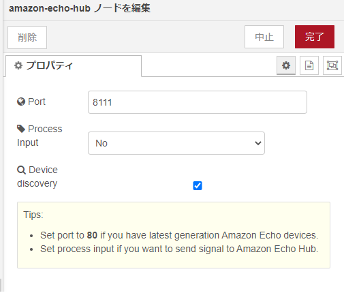The height and width of the screenshot is (293, 344).
Task: Click the tag icon beside Process Input
Action: pos(21,129)
